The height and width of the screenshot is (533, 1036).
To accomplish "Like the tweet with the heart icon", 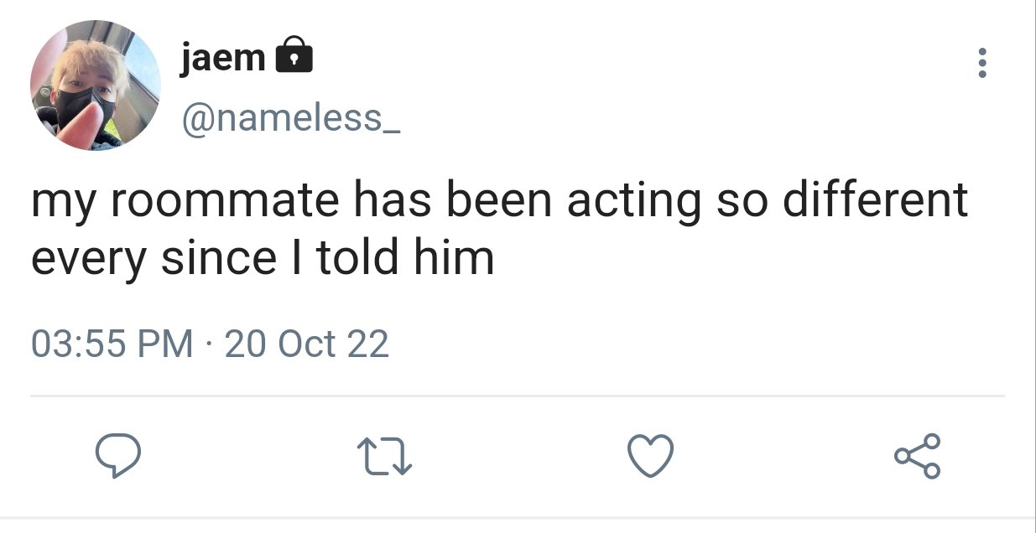I will point(651,457).
